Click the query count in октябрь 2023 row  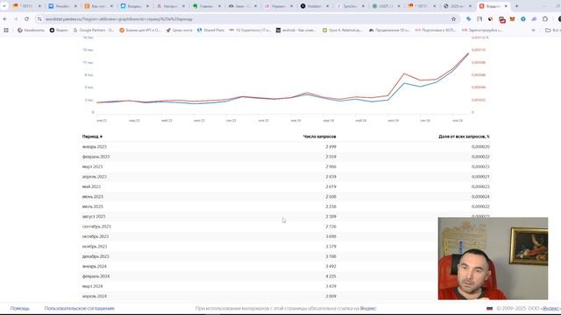pyautogui.click(x=331, y=237)
